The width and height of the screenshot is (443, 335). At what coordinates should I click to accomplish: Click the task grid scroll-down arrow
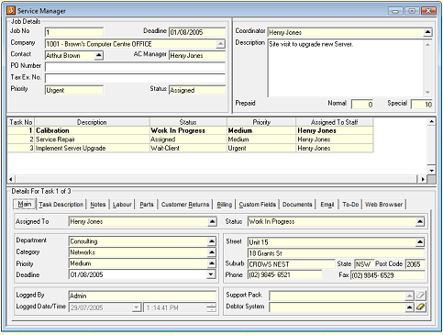coord(431,171)
